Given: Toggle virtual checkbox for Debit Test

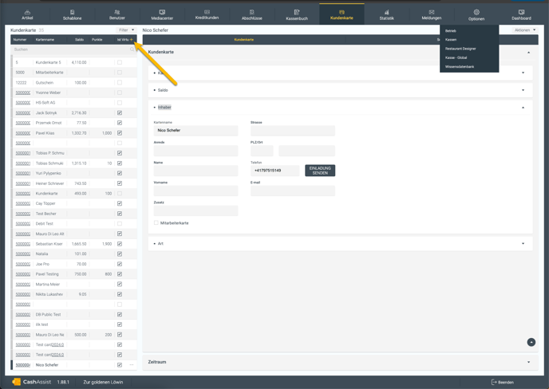Looking at the screenshot, I should [x=120, y=223].
